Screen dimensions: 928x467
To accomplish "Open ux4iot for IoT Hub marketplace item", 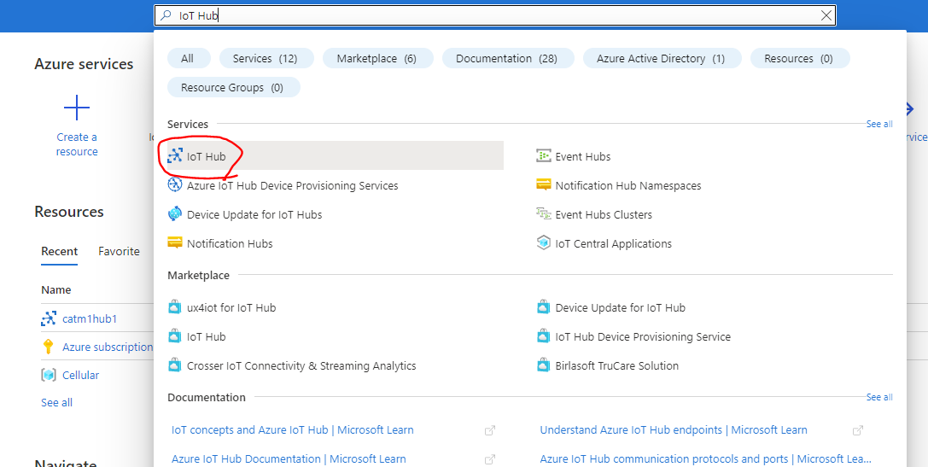I will [231, 308].
